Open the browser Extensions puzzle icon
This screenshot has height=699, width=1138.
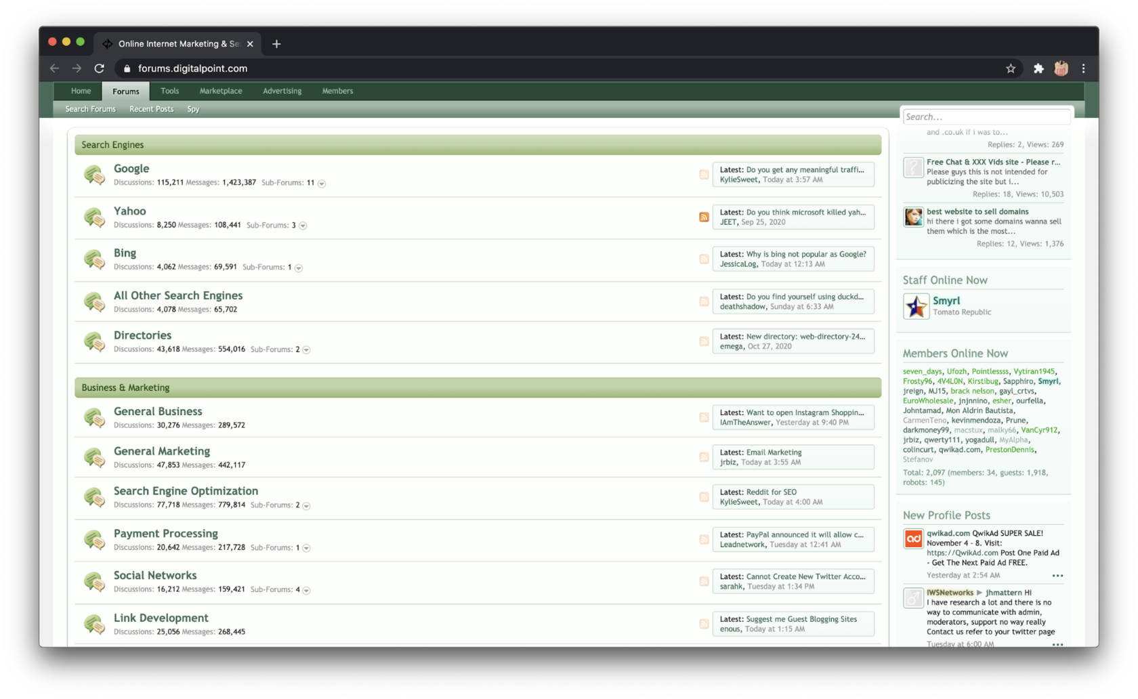1038,68
